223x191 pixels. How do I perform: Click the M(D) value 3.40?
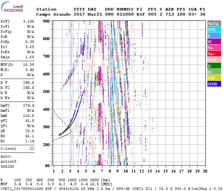point(30,70)
